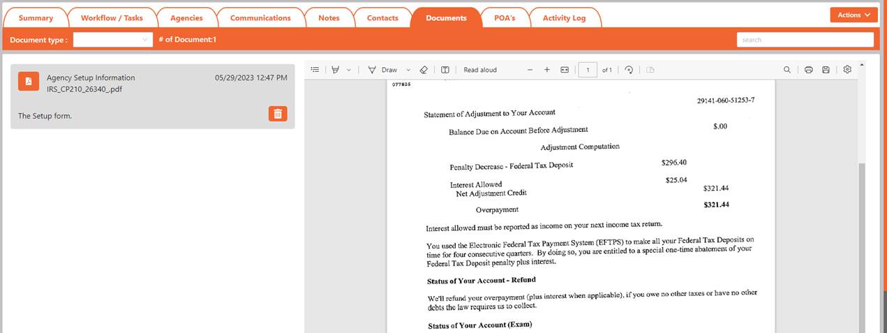Select the highlight tool in PDF toolbar

[x=336, y=70]
